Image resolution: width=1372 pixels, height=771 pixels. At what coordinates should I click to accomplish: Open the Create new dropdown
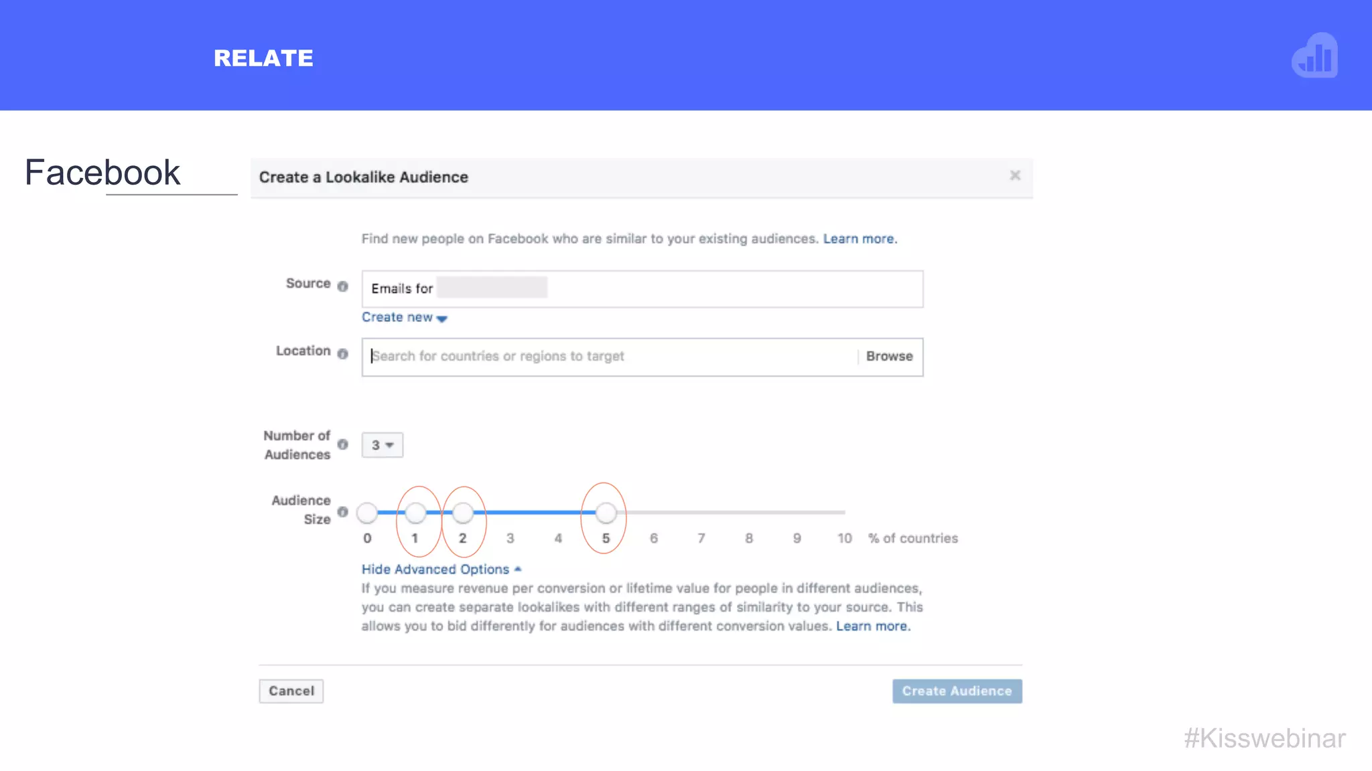point(404,317)
